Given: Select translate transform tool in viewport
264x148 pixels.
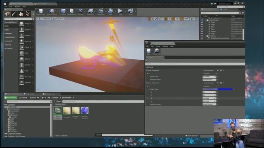Looking at the screenshot, I should point(150,19).
